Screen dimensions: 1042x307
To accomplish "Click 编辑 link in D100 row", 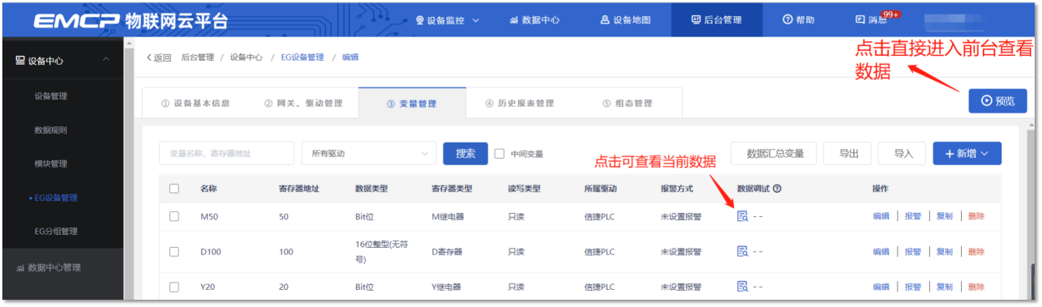I will coord(881,252).
